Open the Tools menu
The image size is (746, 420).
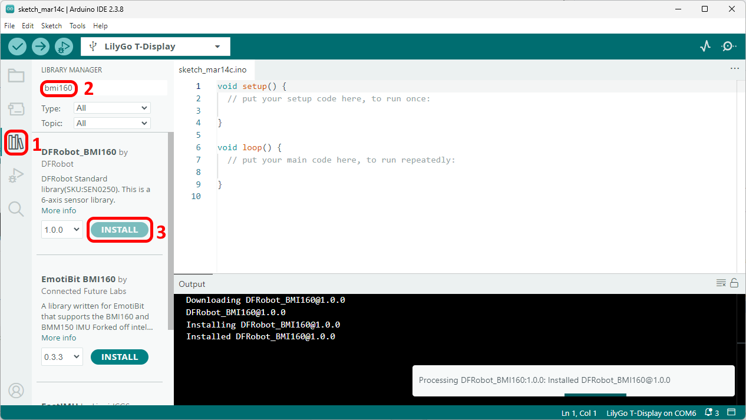coord(77,26)
